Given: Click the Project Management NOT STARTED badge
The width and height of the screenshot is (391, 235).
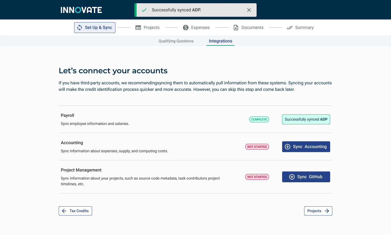Looking at the screenshot, I should click(257, 177).
